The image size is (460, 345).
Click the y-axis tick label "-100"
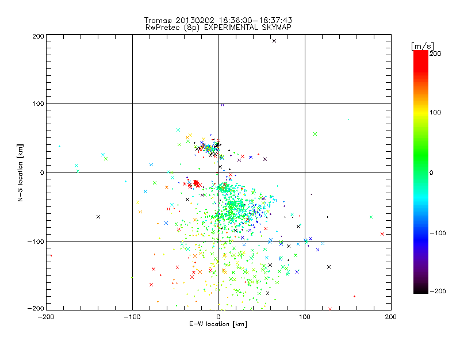(x=36, y=241)
